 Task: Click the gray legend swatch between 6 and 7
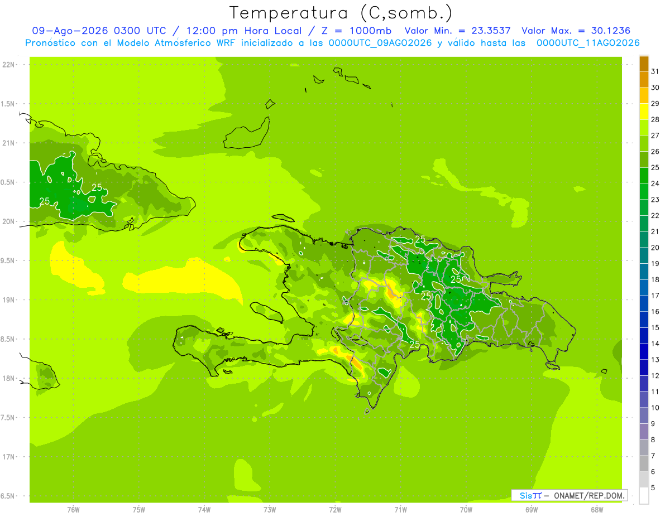[644, 464]
